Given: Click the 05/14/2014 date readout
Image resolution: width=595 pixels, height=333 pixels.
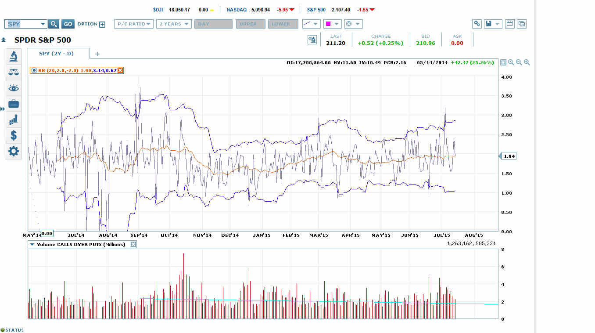Looking at the screenshot, I should click(x=433, y=62).
